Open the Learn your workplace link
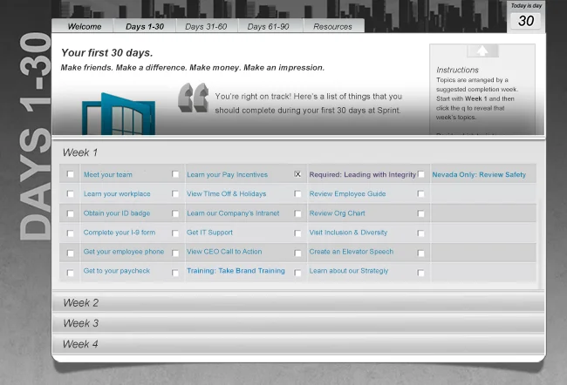The image size is (567, 385). pyautogui.click(x=117, y=194)
